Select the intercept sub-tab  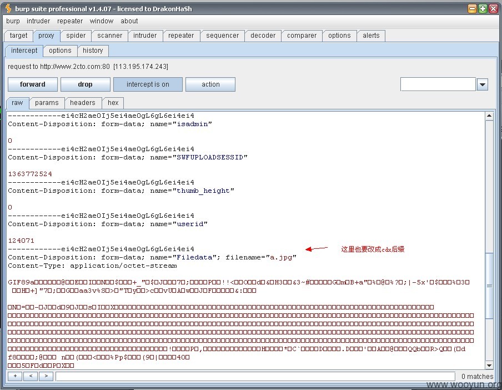tap(24, 51)
